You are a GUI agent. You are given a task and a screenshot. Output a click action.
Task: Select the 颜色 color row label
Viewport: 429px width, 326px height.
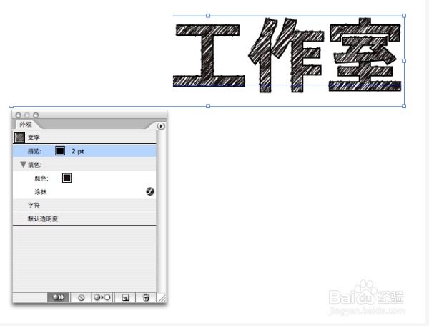41,178
